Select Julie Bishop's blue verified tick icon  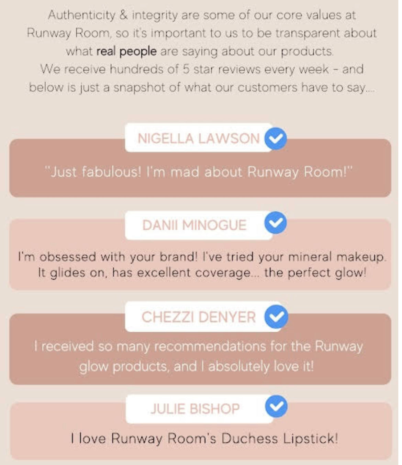[x=276, y=407]
